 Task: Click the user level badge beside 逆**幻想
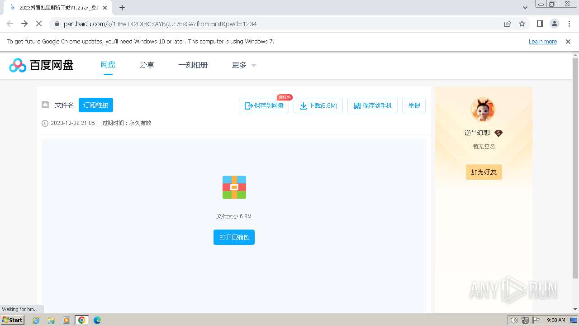point(498,133)
